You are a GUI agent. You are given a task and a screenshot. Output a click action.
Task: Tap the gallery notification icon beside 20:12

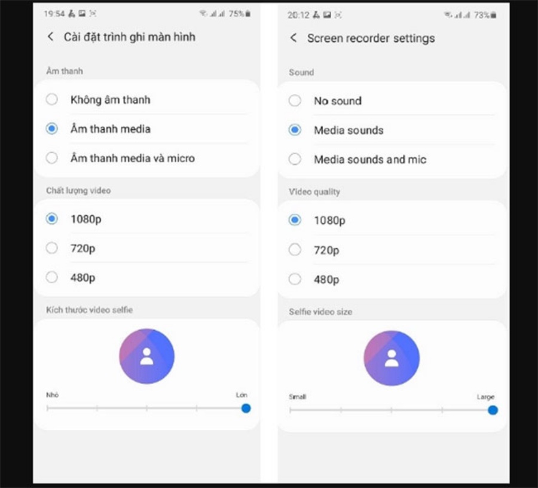coord(328,15)
